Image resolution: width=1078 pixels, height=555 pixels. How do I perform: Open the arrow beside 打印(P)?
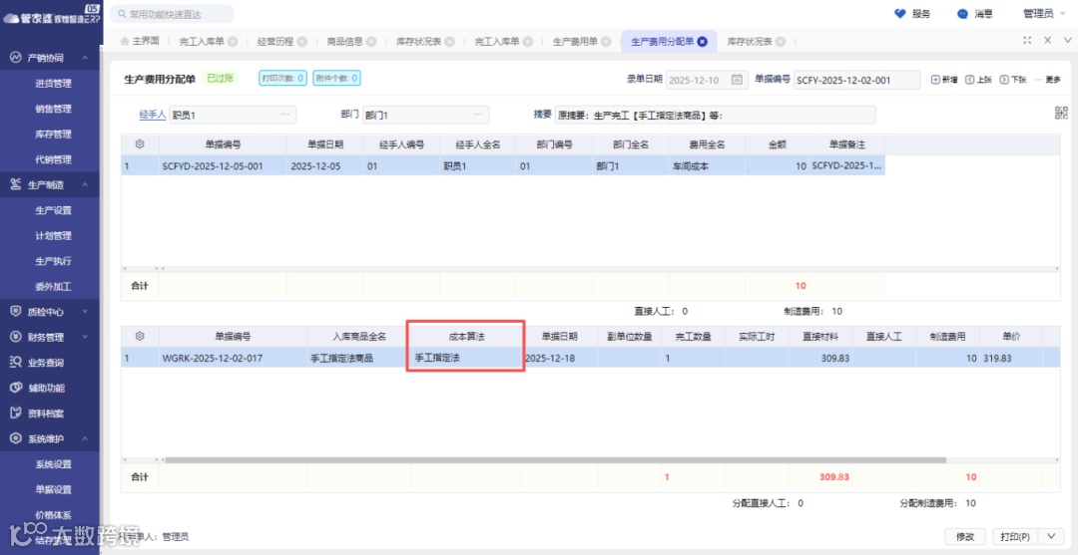click(1050, 536)
